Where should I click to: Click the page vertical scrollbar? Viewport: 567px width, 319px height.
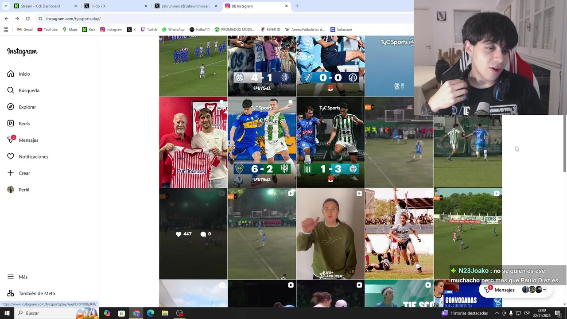pos(564,144)
